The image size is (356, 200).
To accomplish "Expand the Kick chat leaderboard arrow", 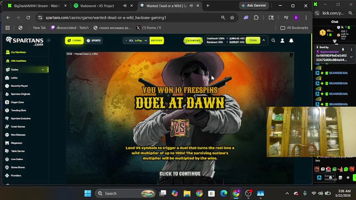I will 335,41.
